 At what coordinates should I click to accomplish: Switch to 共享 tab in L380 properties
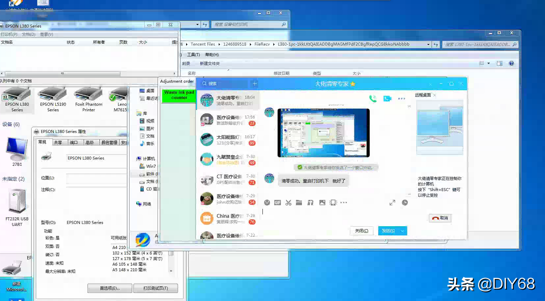pos(58,143)
